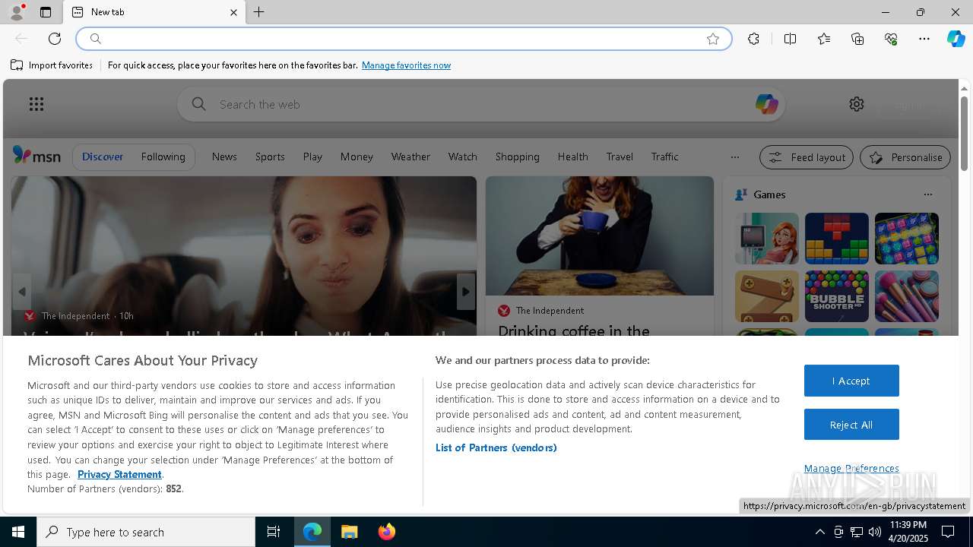
Task: Open Games widget options menu
Action: [927, 194]
